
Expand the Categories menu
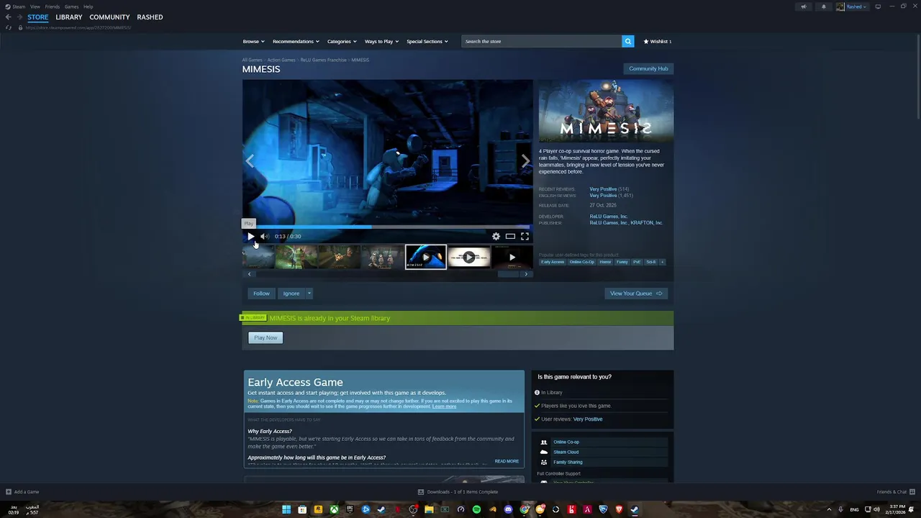342,41
